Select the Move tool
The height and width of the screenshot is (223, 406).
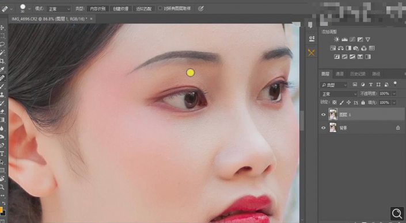(x=2, y=28)
